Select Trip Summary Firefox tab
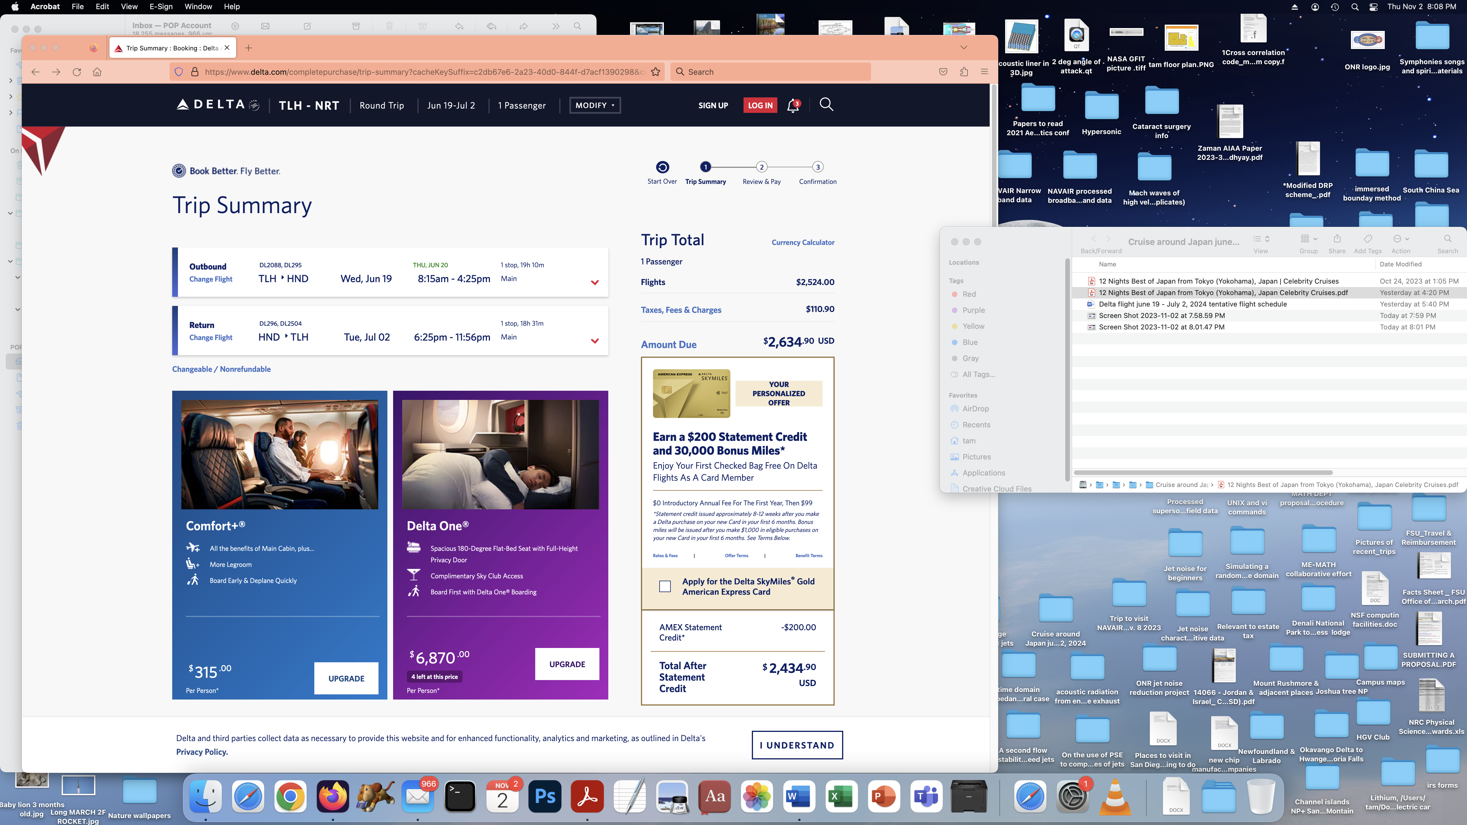Image resolution: width=1467 pixels, height=825 pixels. point(172,48)
